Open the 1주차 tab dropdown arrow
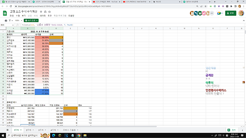Screen dimensions: 246x138 (x=21, y=130)
